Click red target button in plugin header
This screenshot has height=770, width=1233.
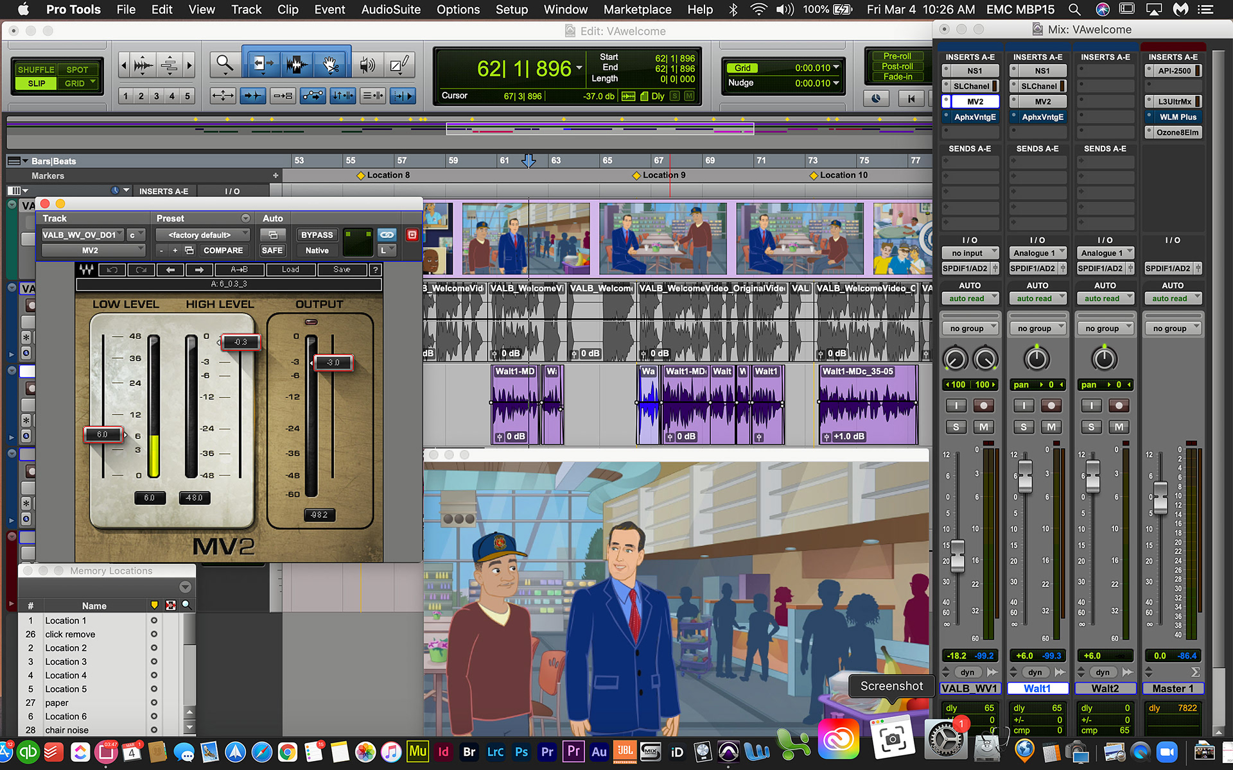[412, 235]
